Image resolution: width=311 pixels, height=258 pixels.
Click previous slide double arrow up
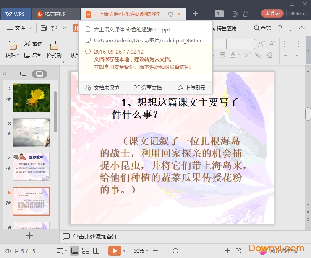pos(308,212)
